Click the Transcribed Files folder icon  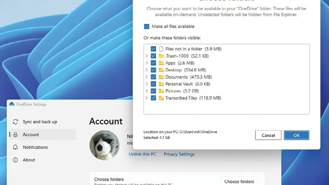pos(161,98)
